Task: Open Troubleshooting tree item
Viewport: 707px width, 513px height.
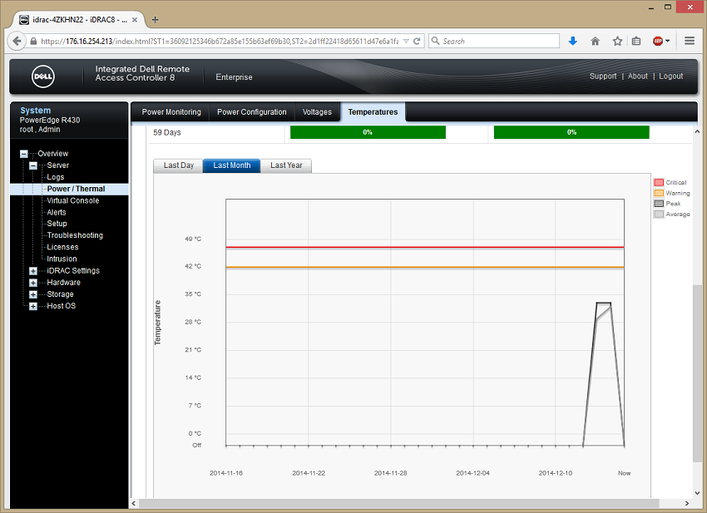Action: [75, 235]
